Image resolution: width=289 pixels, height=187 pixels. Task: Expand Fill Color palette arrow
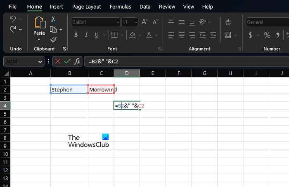140,35
